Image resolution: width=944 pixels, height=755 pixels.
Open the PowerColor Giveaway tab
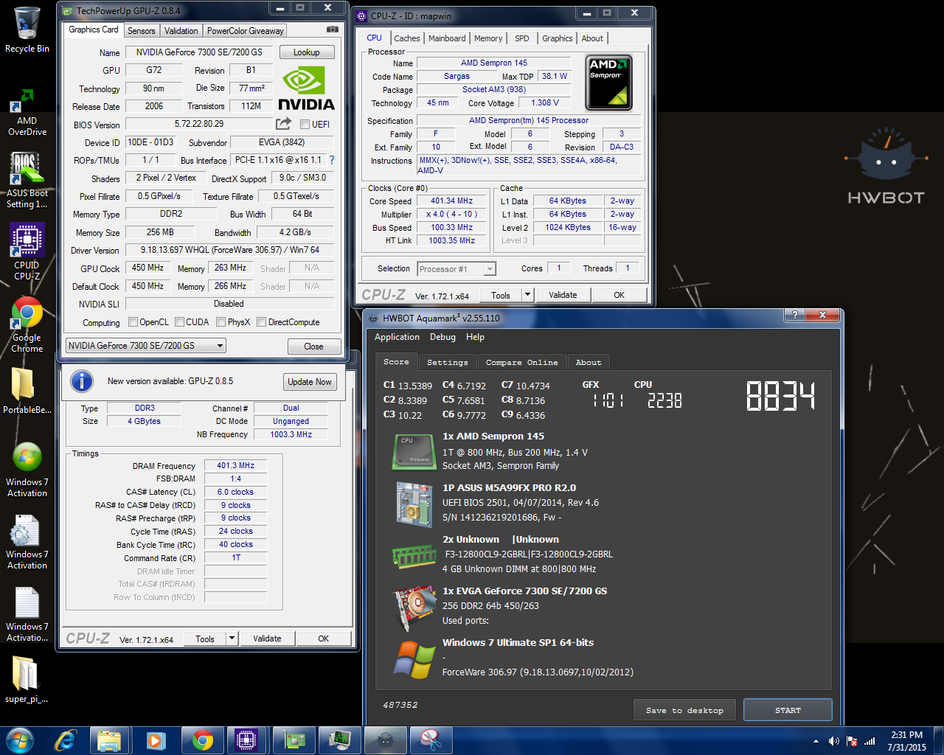[245, 30]
